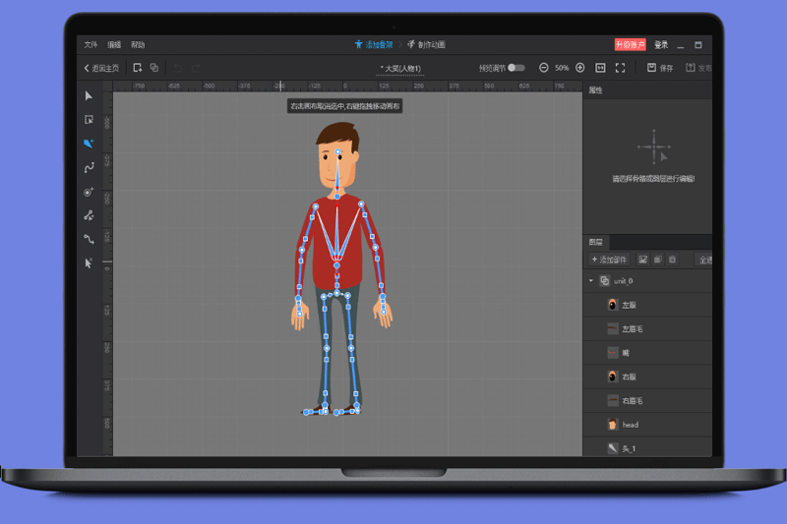This screenshot has height=524, width=787.
Task: Enter fullscreen canvas view
Action: 620,68
